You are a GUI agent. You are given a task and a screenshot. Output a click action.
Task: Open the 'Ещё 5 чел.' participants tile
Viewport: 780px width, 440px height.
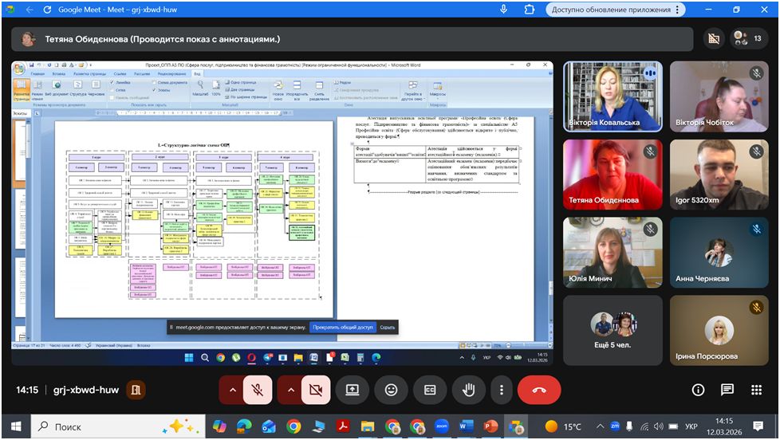(x=612, y=331)
